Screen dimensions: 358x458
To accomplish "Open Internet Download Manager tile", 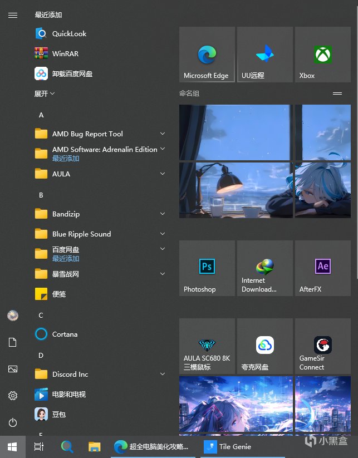I will point(265,268).
